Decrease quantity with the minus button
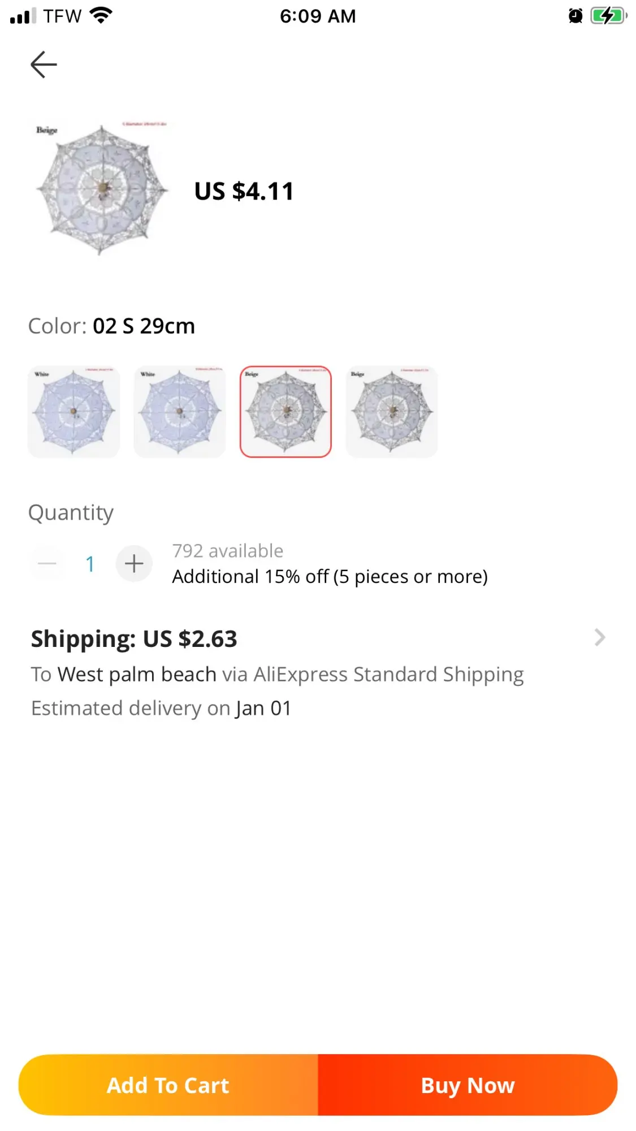Image resolution: width=636 pixels, height=1131 pixels. (47, 563)
